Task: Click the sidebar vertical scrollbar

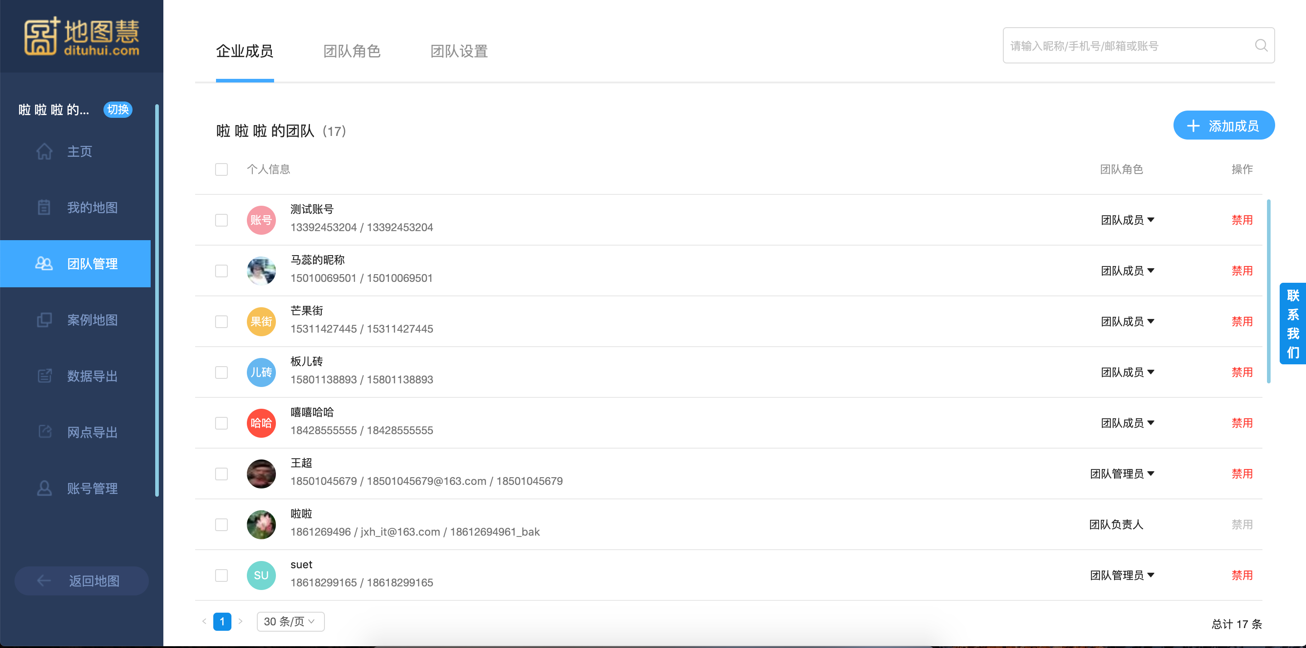Action: 157,300
